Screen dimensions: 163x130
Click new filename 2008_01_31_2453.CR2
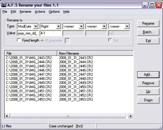(x=76, y=100)
